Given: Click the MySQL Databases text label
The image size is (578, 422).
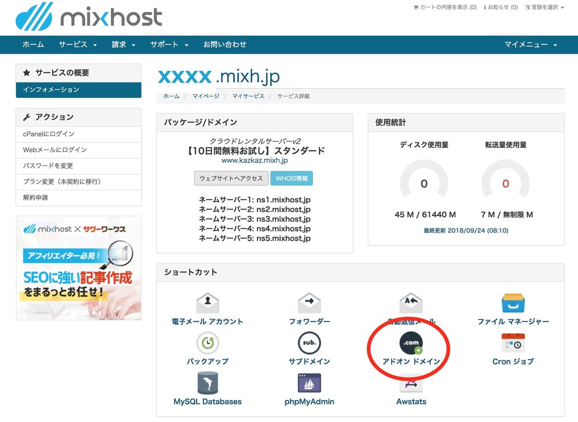Looking at the screenshot, I should 208,401.
